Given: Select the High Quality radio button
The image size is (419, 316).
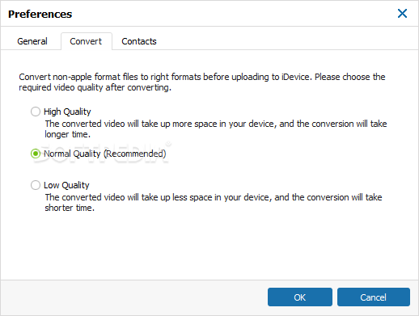Looking at the screenshot, I should pos(36,112).
